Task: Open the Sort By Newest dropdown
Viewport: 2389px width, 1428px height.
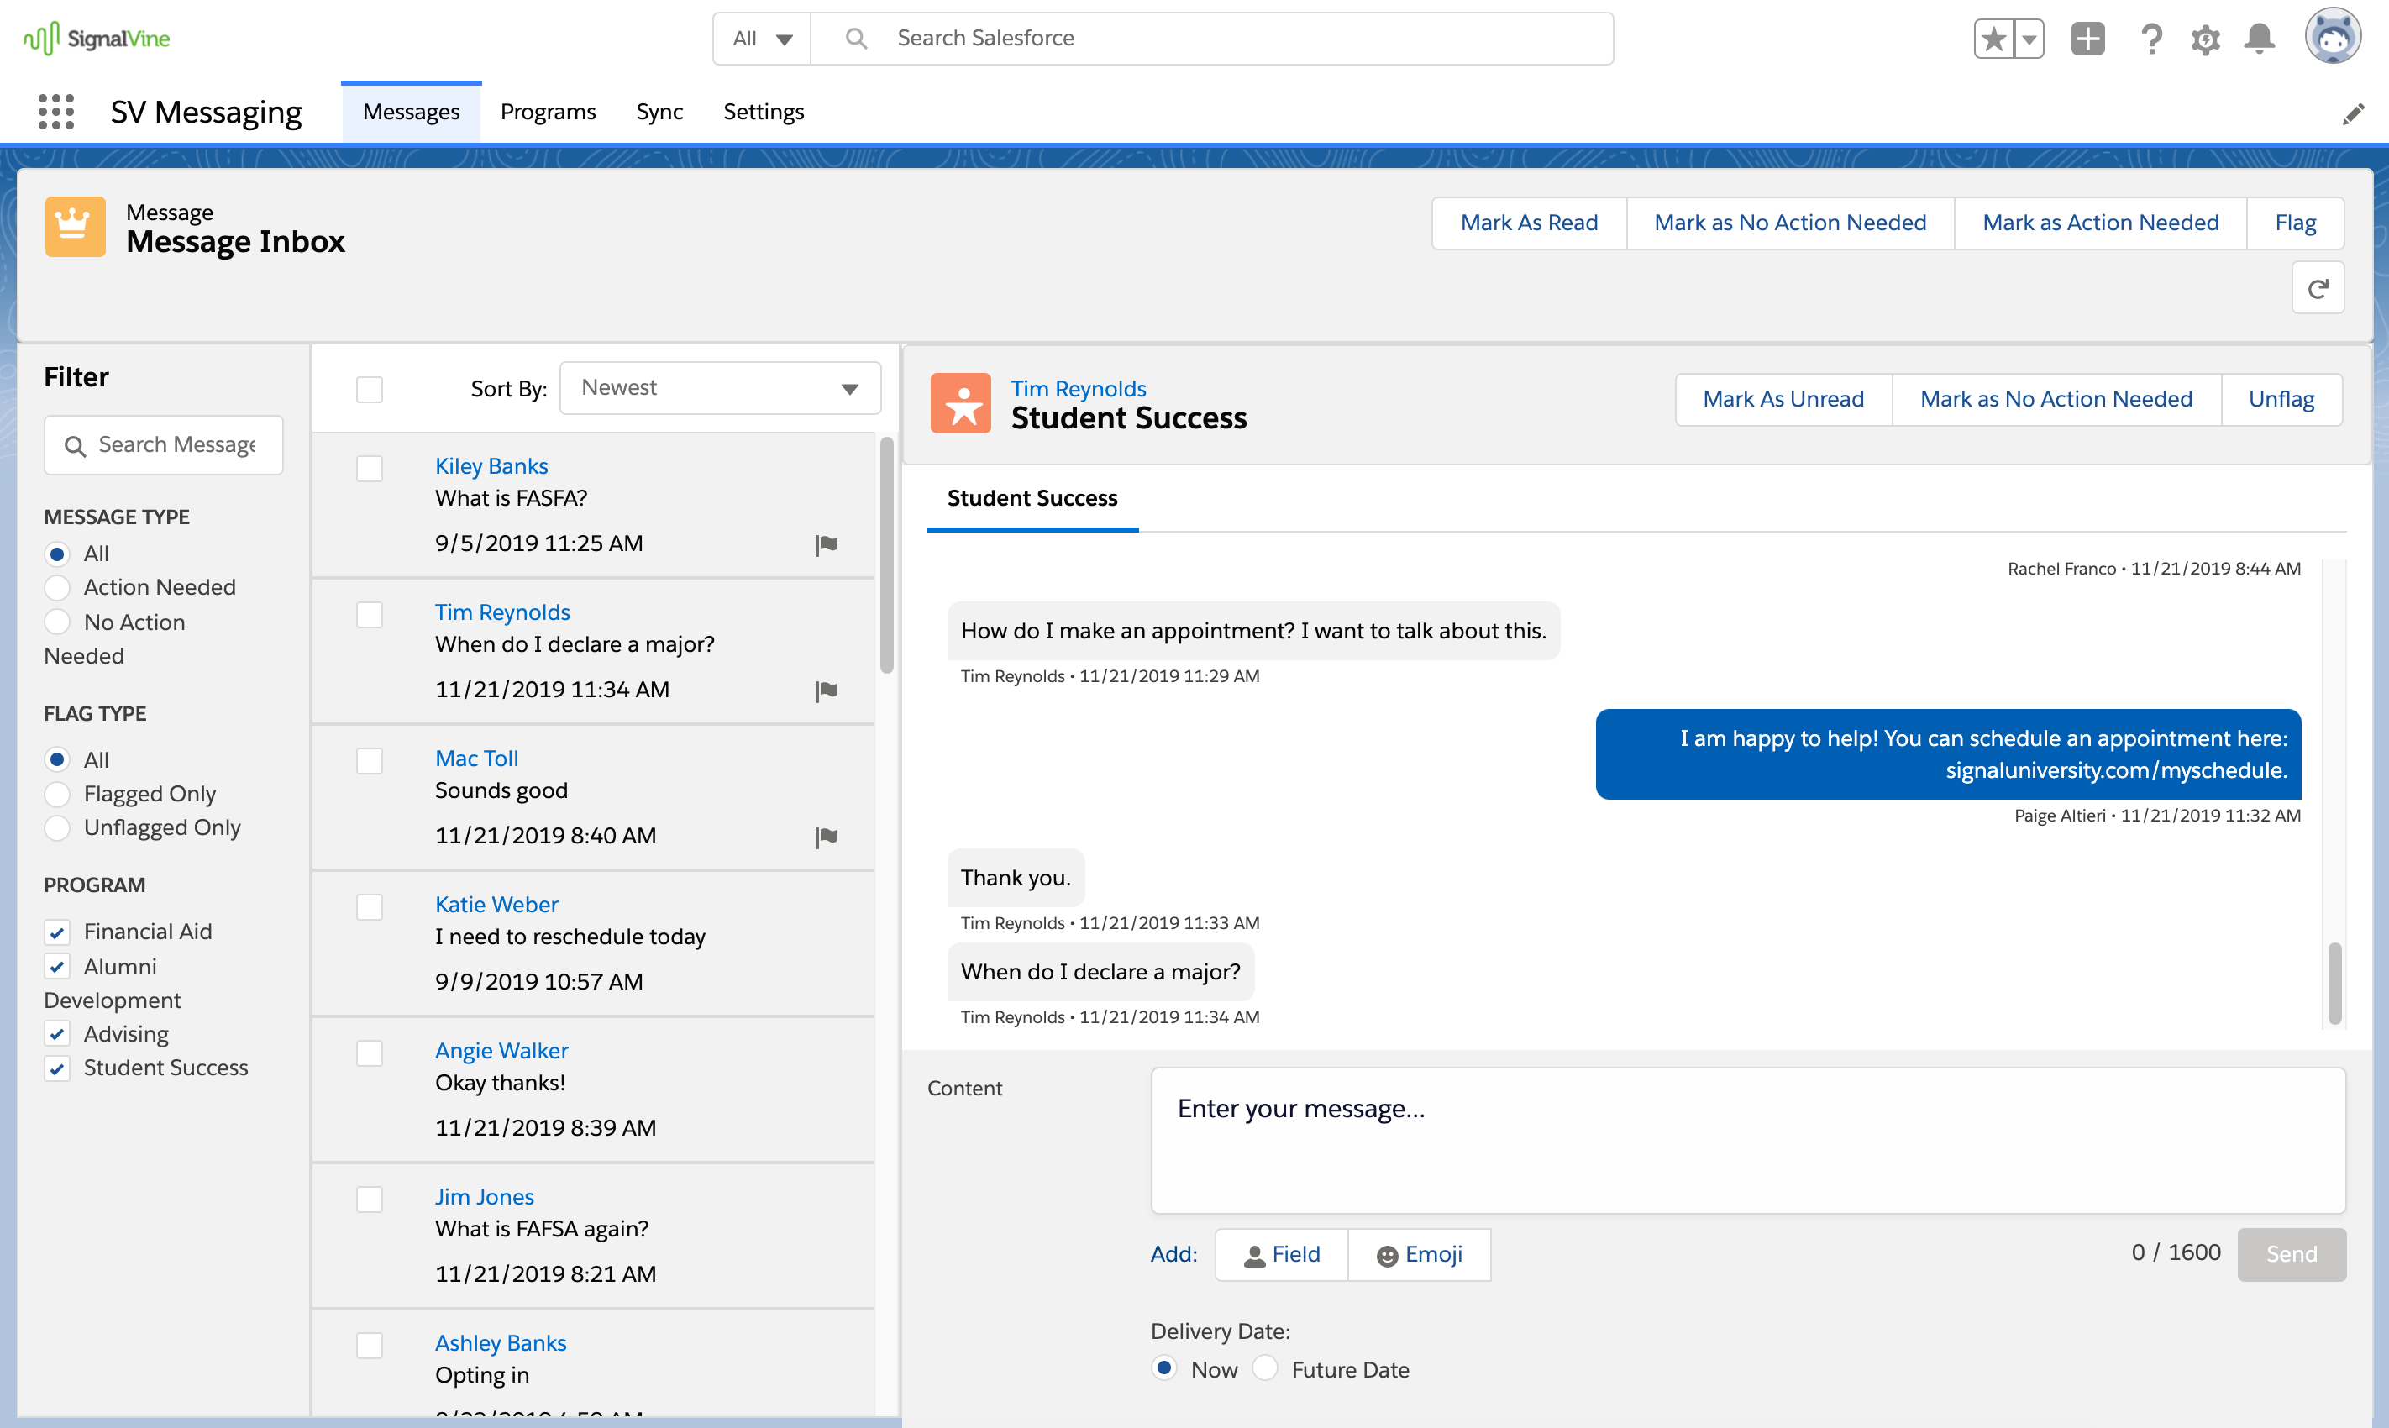Action: 720,388
